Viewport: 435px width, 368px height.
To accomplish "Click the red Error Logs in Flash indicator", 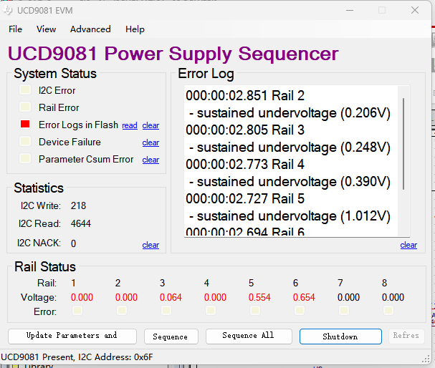I will 25,124.
